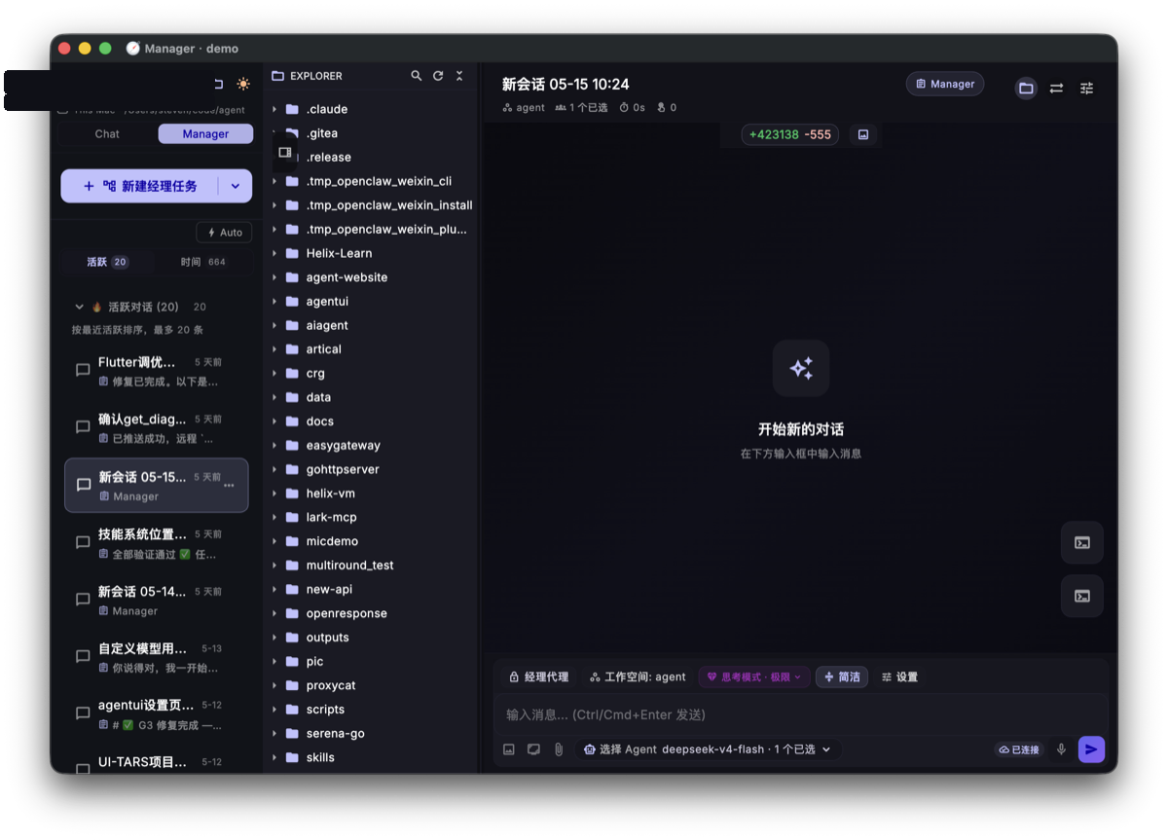Open the 设置 option in the composer

[x=899, y=676]
